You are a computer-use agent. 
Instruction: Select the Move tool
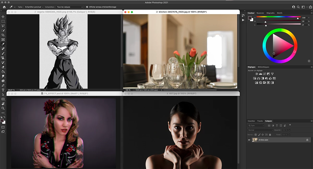pos(3,17)
